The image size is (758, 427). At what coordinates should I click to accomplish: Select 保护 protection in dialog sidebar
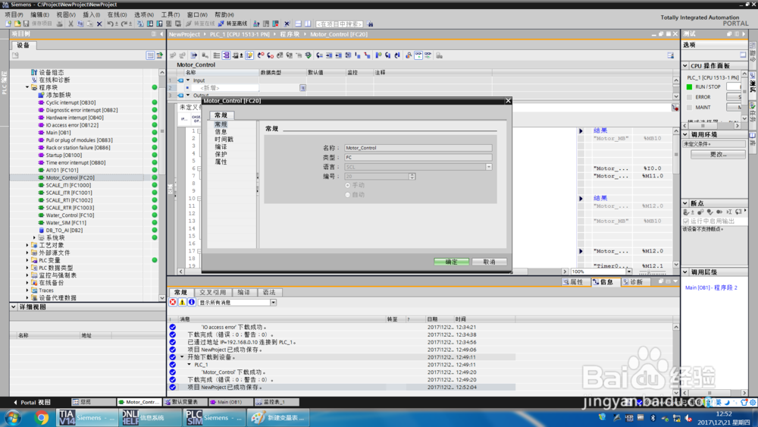(221, 154)
